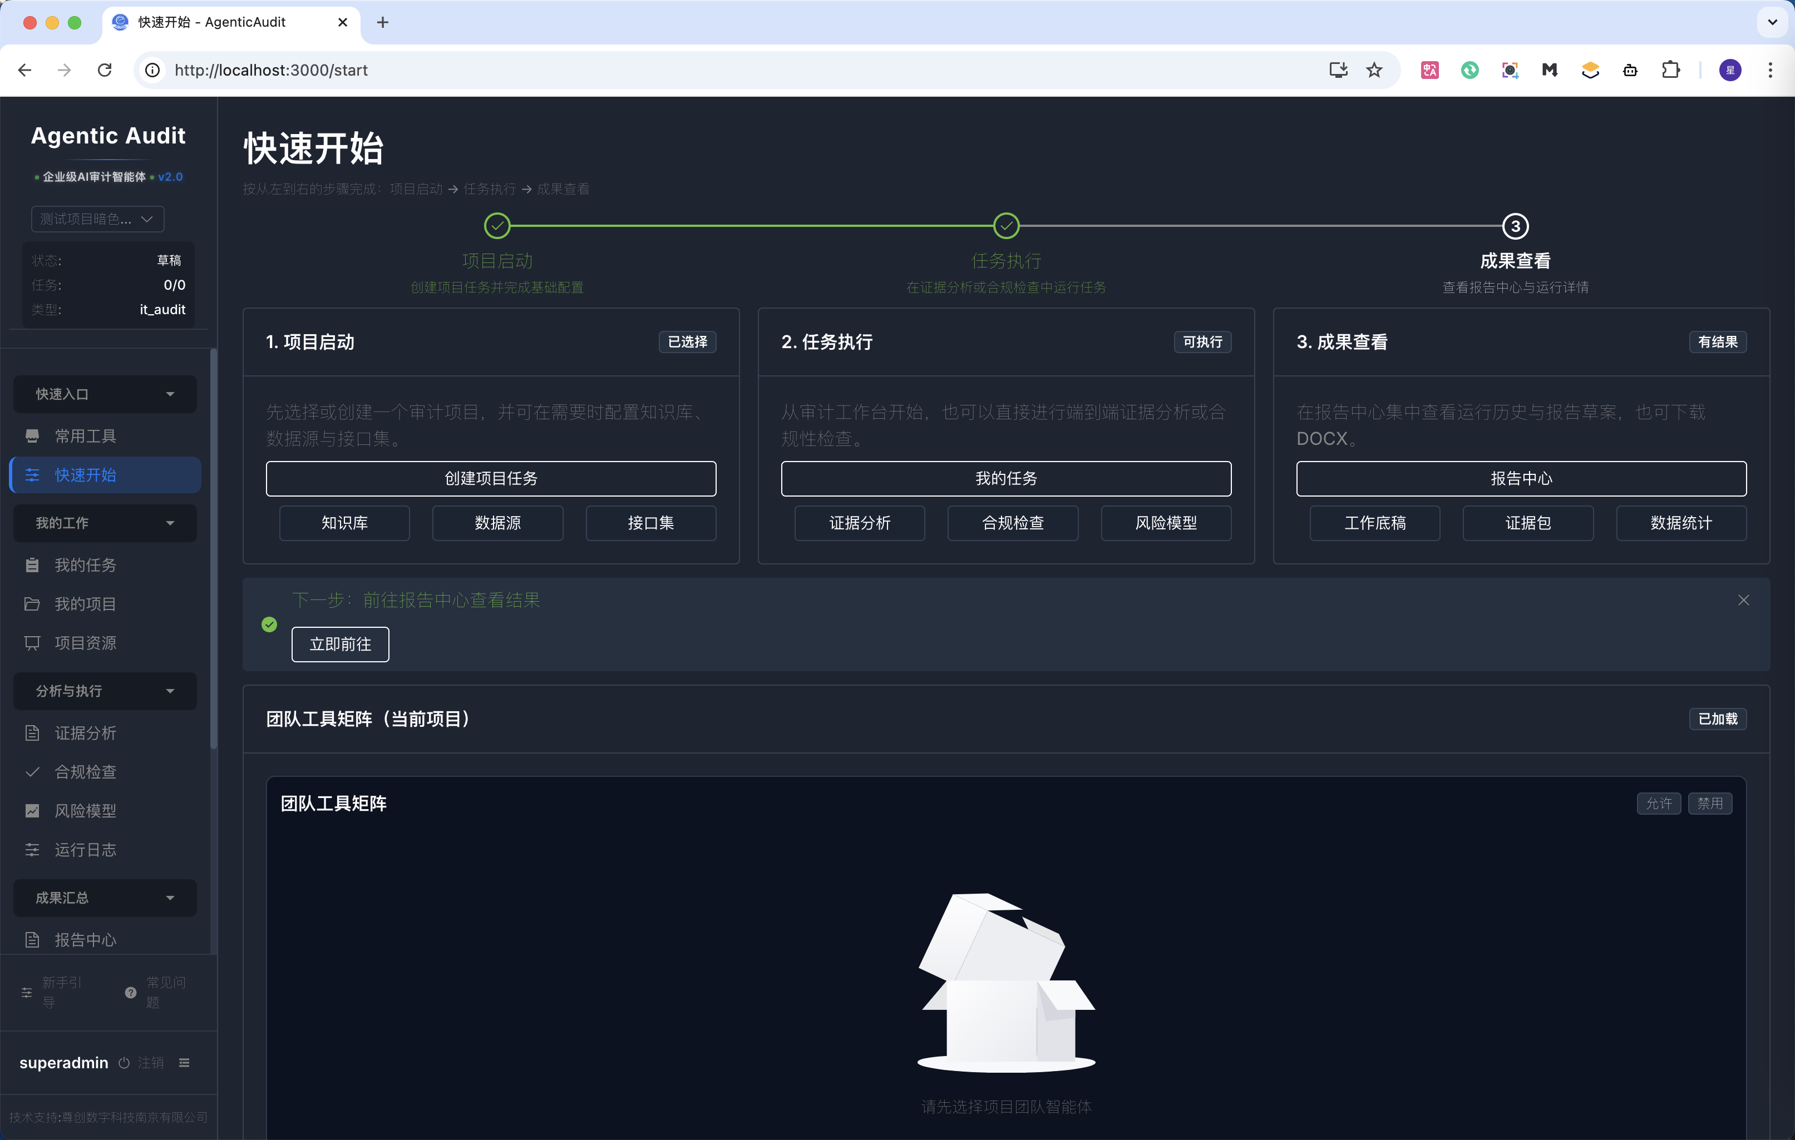Toggle the 禁用 tag in tool matrix
The image size is (1795, 1140).
(1710, 803)
